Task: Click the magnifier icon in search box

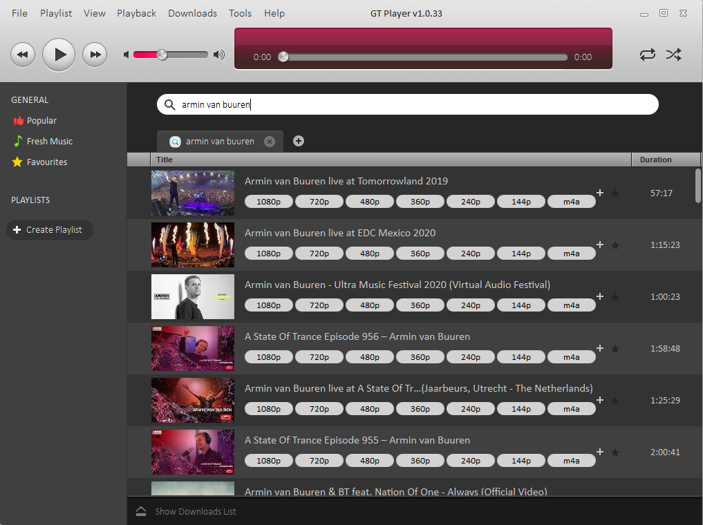Action: click(169, 105)
